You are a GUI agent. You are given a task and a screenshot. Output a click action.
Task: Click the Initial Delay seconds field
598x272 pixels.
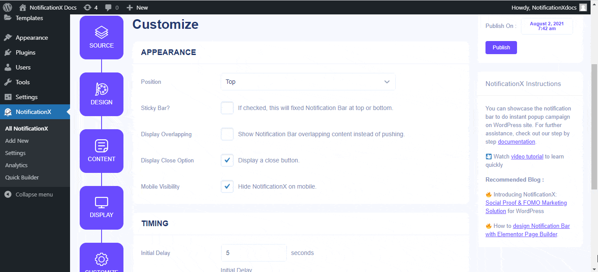(x=254, y=253)
